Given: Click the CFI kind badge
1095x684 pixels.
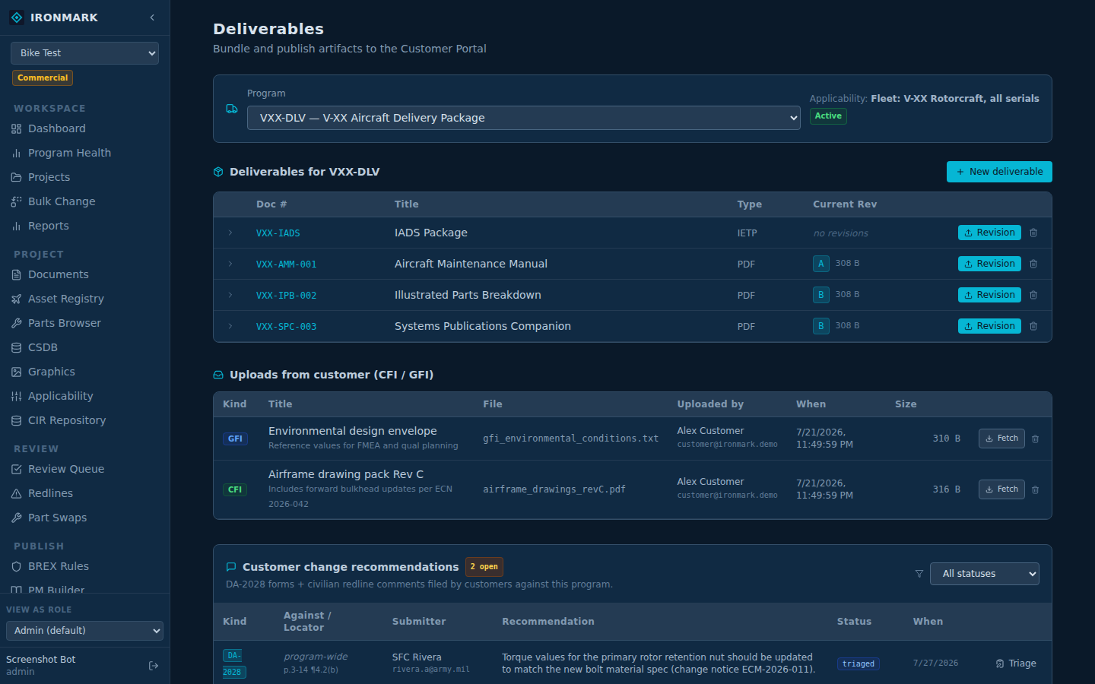Looking at the screenshot, I should pos(235,489).
